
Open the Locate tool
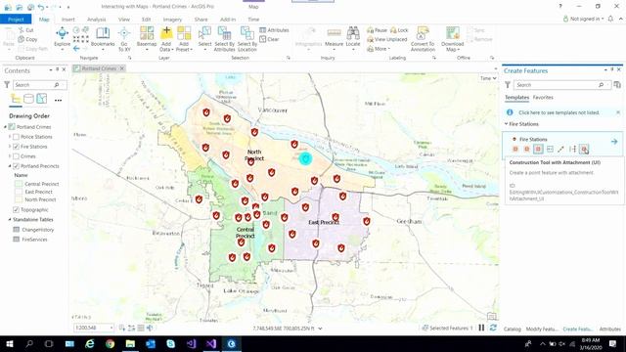coord(353,37)
